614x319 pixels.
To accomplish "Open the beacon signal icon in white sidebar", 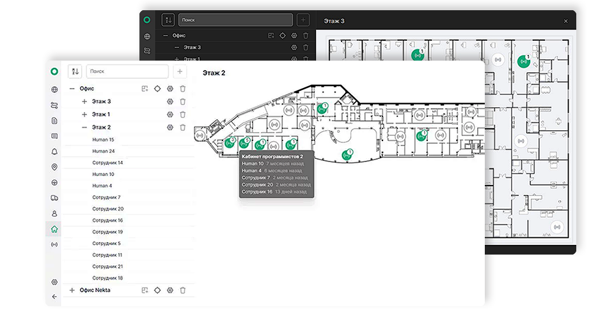I will click(x=54, y=244).
